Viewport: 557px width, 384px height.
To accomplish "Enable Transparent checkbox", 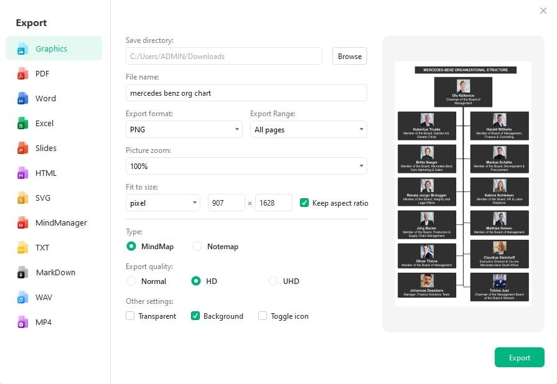I will pos(130,316).
